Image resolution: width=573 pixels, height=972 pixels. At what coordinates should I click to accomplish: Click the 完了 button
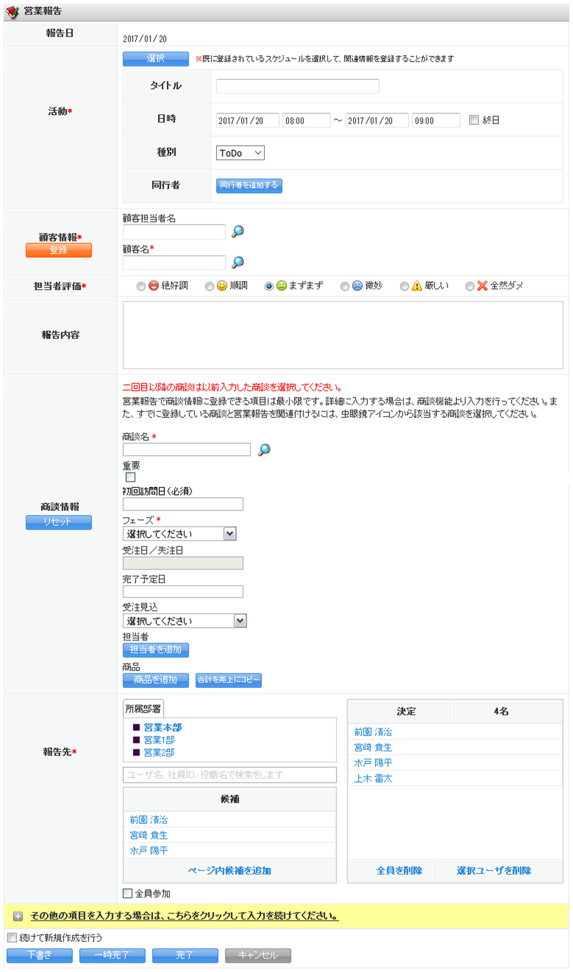185,956
